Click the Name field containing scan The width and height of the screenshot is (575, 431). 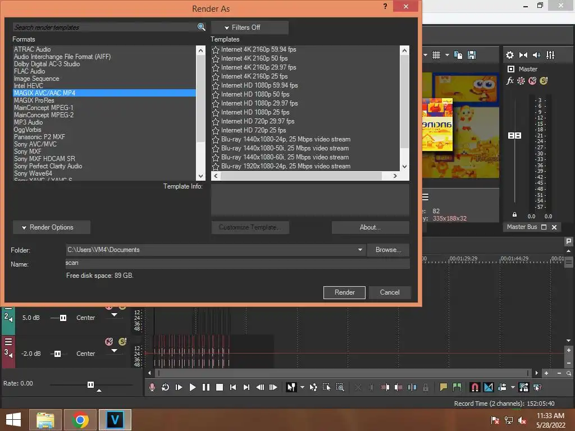click(238, 264)
